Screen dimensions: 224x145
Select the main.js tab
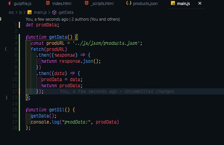point(183,3)
